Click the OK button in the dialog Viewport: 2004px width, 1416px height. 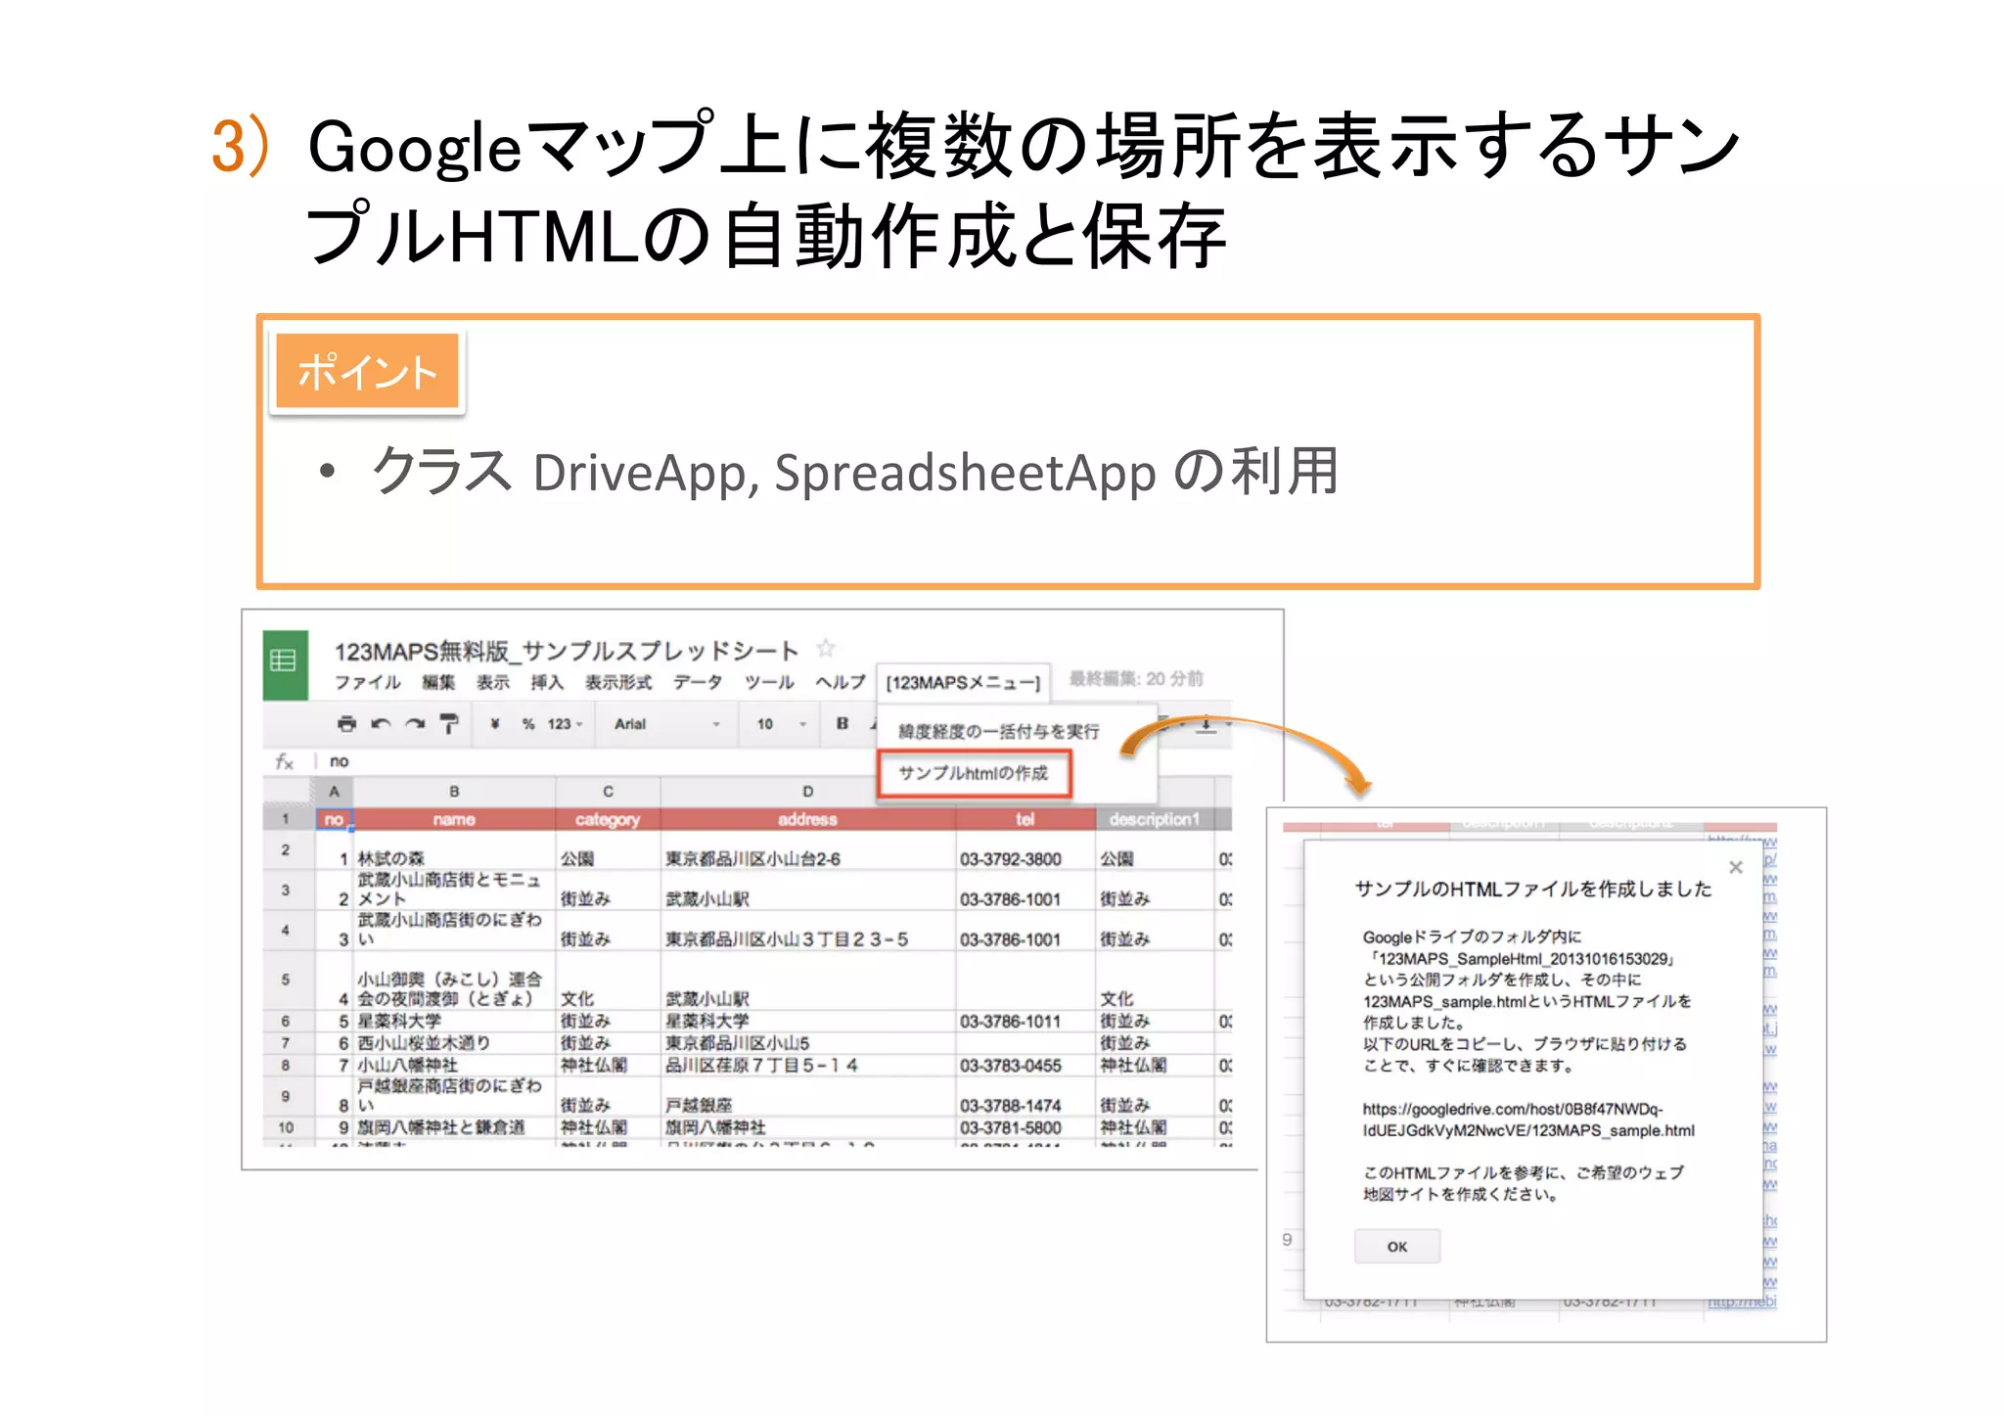1396,1246
